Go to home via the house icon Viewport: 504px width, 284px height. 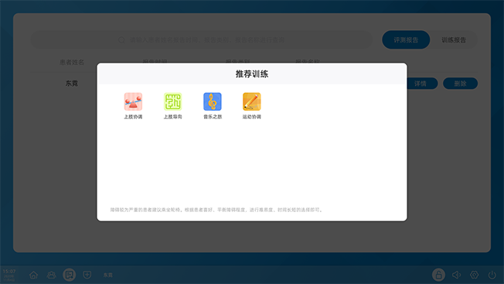[x=33, y=275]
